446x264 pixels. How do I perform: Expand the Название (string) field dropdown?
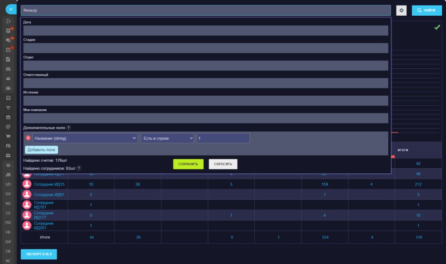pos(85,138)
